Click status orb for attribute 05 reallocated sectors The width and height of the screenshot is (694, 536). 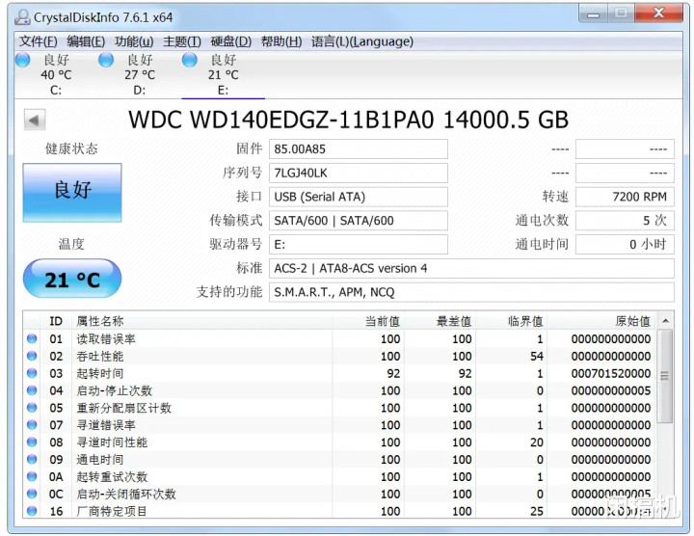(32, 408)
